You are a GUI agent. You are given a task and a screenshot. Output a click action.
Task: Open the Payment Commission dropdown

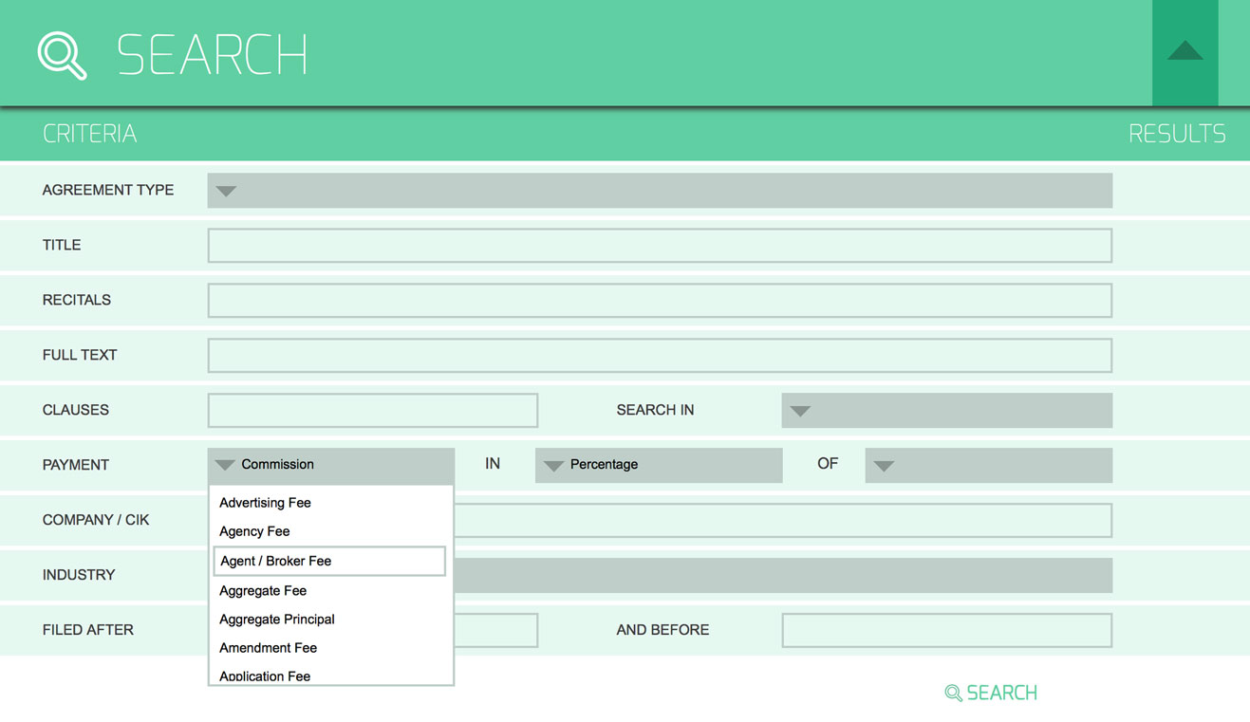coord(330,465)
